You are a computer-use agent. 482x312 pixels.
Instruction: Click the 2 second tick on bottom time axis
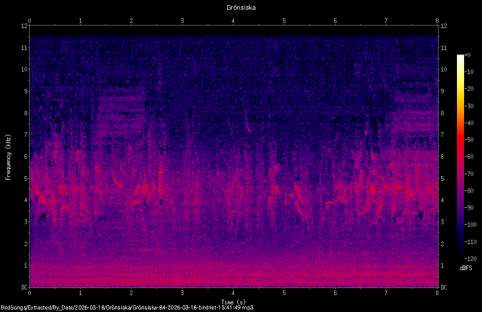[x=132, y=293]
